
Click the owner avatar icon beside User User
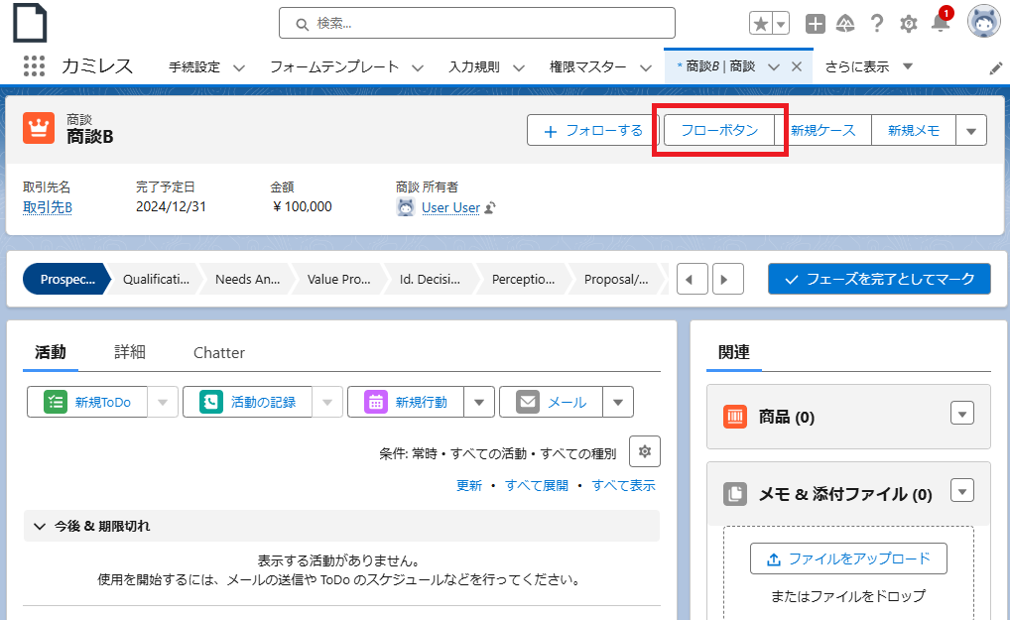pyautogui.click(x=405, y=207)
